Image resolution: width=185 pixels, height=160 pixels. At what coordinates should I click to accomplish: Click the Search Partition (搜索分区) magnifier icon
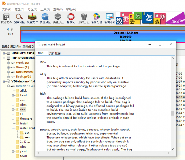pyautogui.click(x=19, y=18)
